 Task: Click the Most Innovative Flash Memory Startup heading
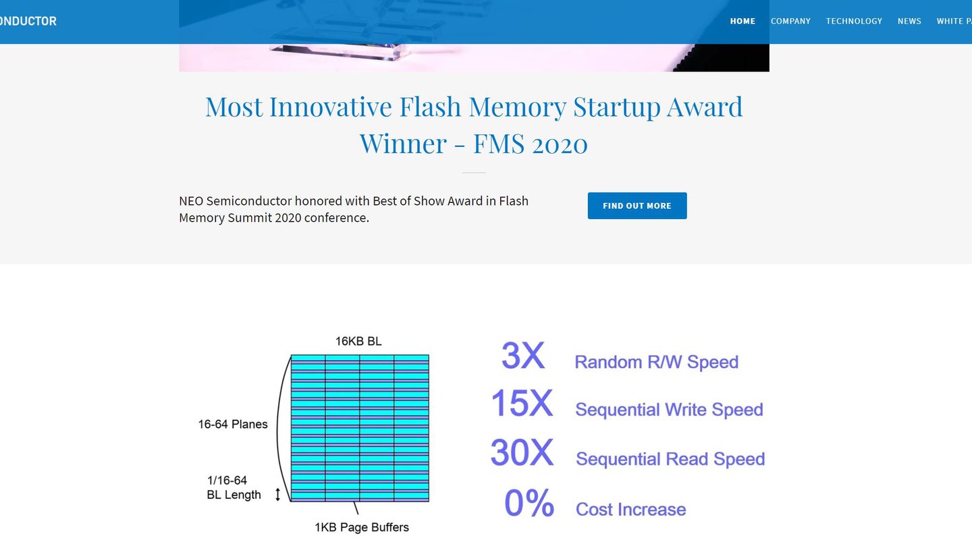(x=474, y=125)
